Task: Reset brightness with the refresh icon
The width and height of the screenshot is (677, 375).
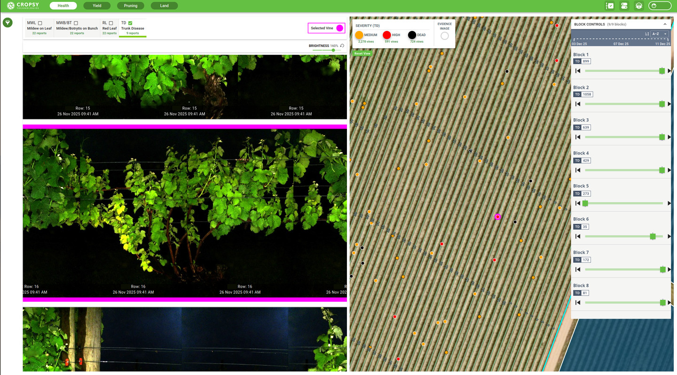Action: click(x=342, y=46)
